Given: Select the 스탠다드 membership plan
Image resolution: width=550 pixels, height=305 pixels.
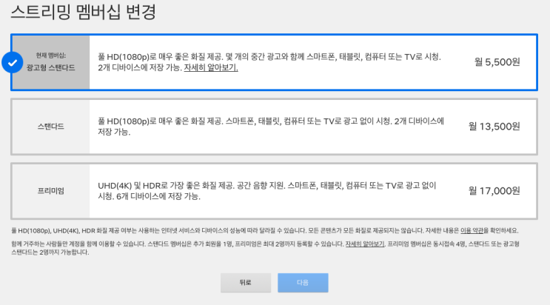Looking at the screenshot, I should coord(275,127).
